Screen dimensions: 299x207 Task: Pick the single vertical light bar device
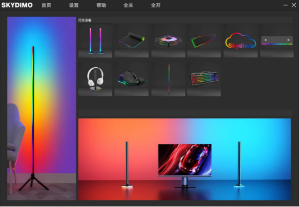click(x=169, y=79)
